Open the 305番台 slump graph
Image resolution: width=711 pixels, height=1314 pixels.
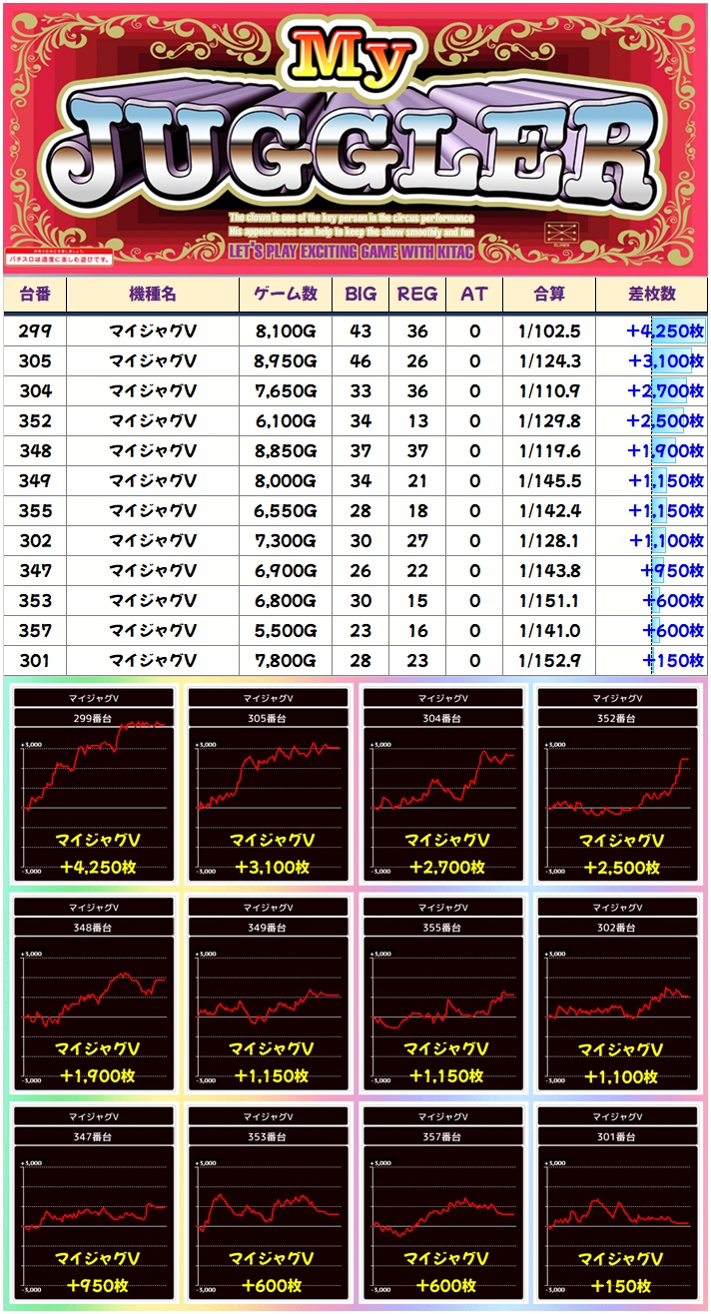point(270,785)
